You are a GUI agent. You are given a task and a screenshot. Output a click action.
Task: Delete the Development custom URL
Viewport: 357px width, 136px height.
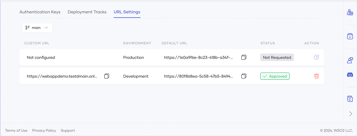pos(316,76)
